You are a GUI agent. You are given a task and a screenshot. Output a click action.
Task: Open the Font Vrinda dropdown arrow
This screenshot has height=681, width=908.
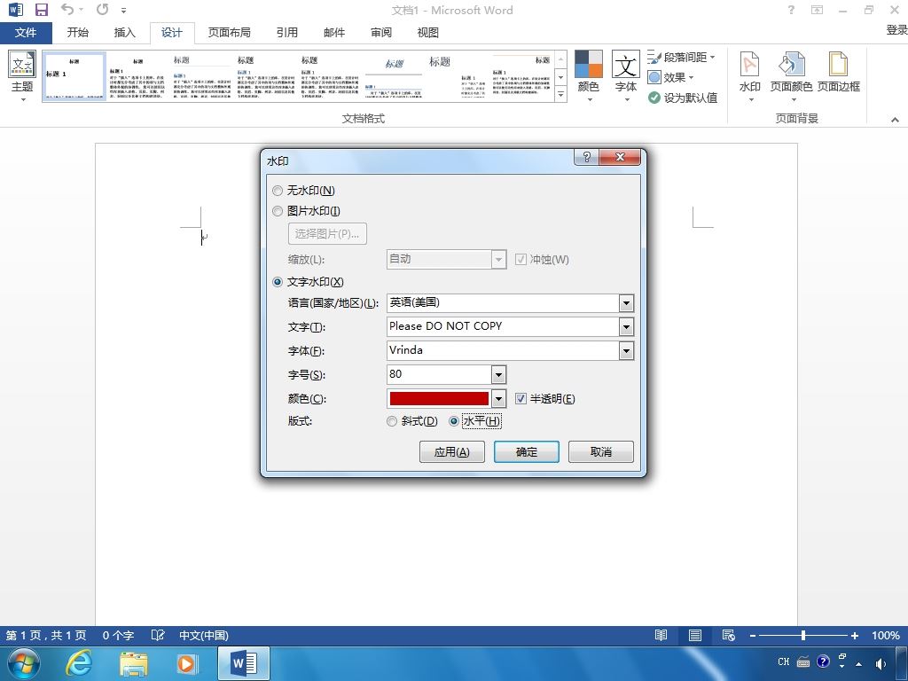(626, 351)
